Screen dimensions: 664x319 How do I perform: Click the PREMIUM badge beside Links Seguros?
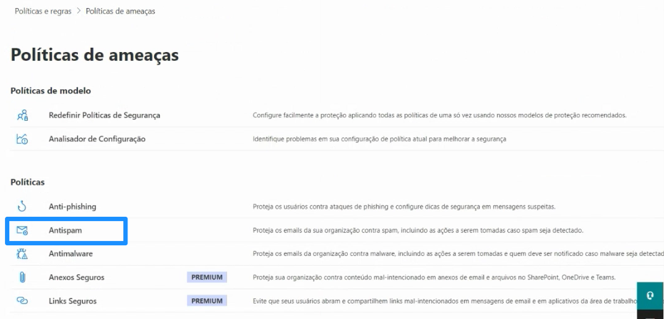click(207, 301)
